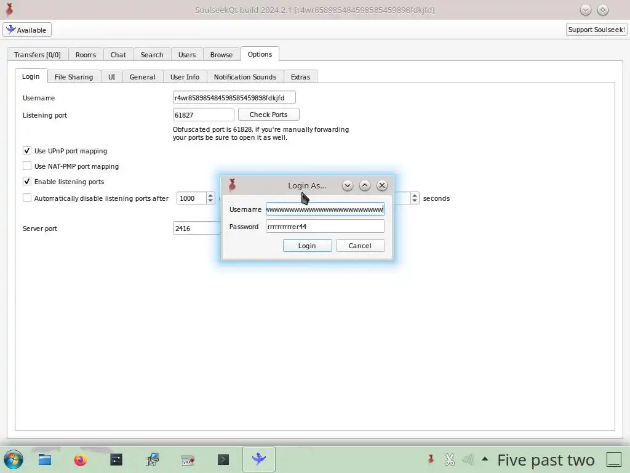Open the UI options sub-tab
Viewport: 630px width, 473px height.
point(112,77)
